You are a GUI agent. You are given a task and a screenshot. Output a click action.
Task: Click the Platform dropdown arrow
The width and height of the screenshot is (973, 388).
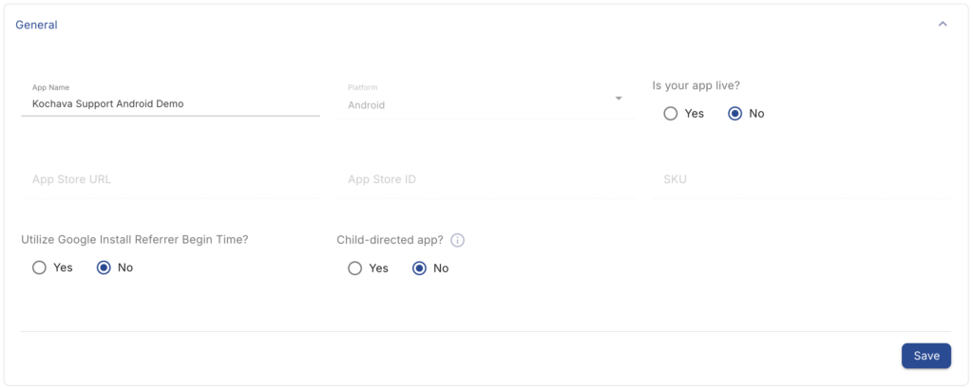618,98
